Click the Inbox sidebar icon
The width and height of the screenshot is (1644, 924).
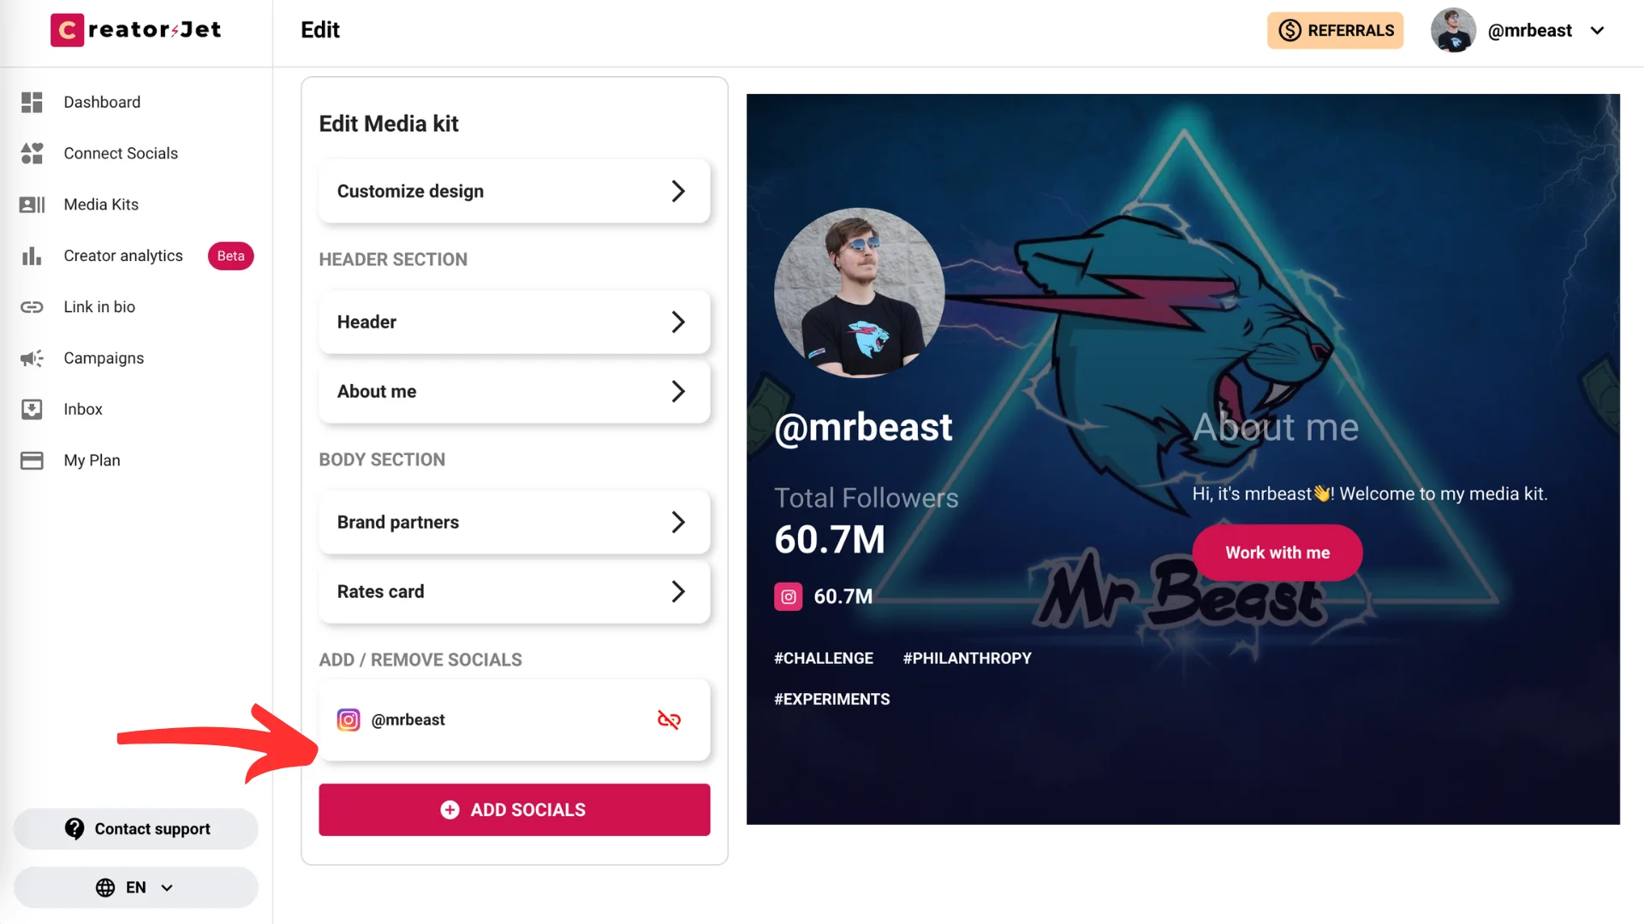tap(31, 408)
